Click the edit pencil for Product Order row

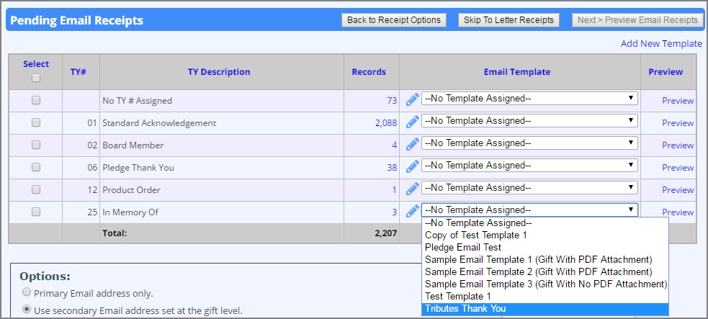click(x=412, y=189)
